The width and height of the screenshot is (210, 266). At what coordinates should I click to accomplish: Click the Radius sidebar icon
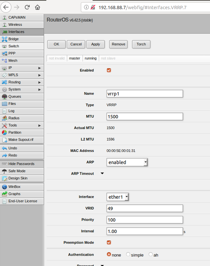[x=5, y=118]
